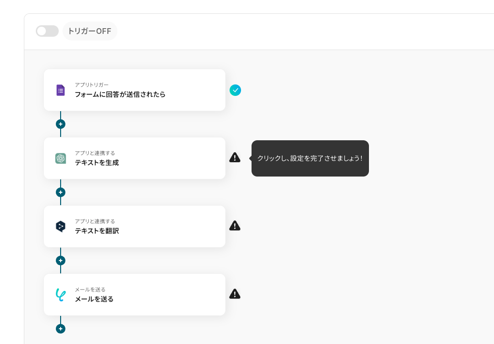Add a step below テキストを生成
Image resolution: width=494 pixels, height=344 pixels.
pyautogui.click(x=61, y=192)
